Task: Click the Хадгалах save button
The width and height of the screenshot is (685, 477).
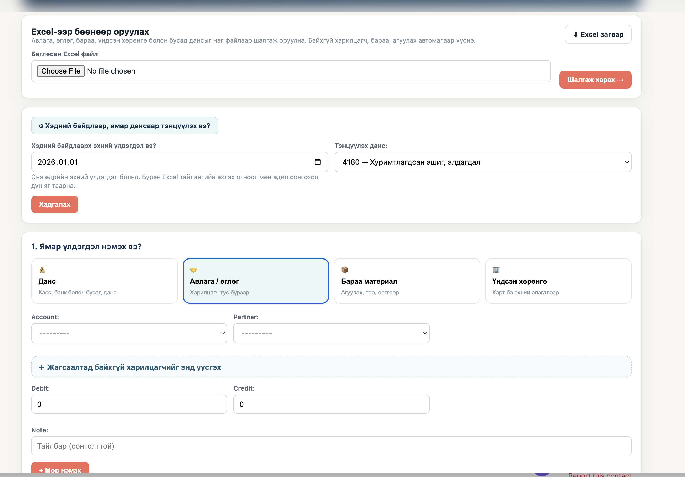Action: click(x=55, y=204)
